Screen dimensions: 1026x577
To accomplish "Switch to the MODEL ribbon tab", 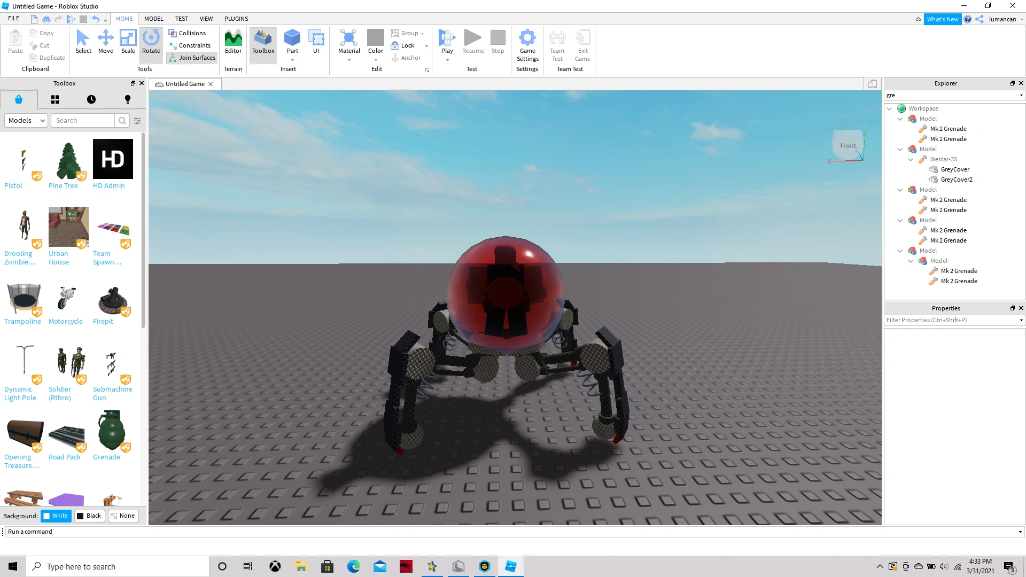I will coord(153,19).
